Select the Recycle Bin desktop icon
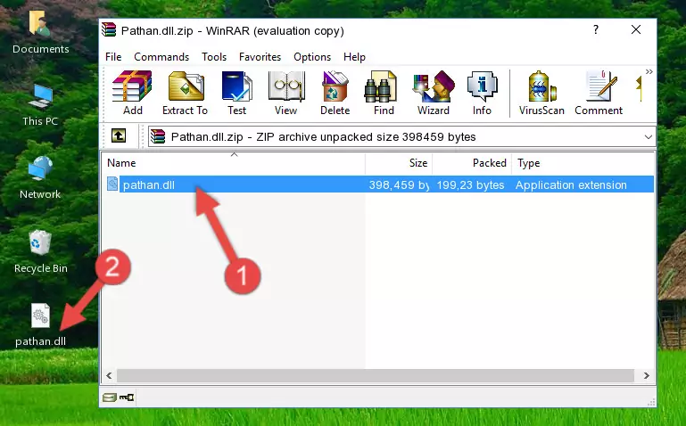The width and height of the screenshot is (686, 426). (41, 252)
